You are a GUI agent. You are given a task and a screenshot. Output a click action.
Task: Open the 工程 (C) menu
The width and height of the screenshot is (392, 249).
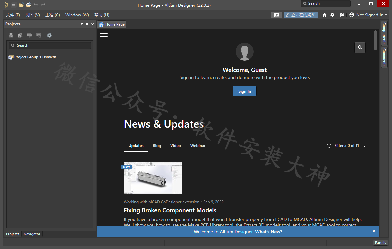[53, 15]
